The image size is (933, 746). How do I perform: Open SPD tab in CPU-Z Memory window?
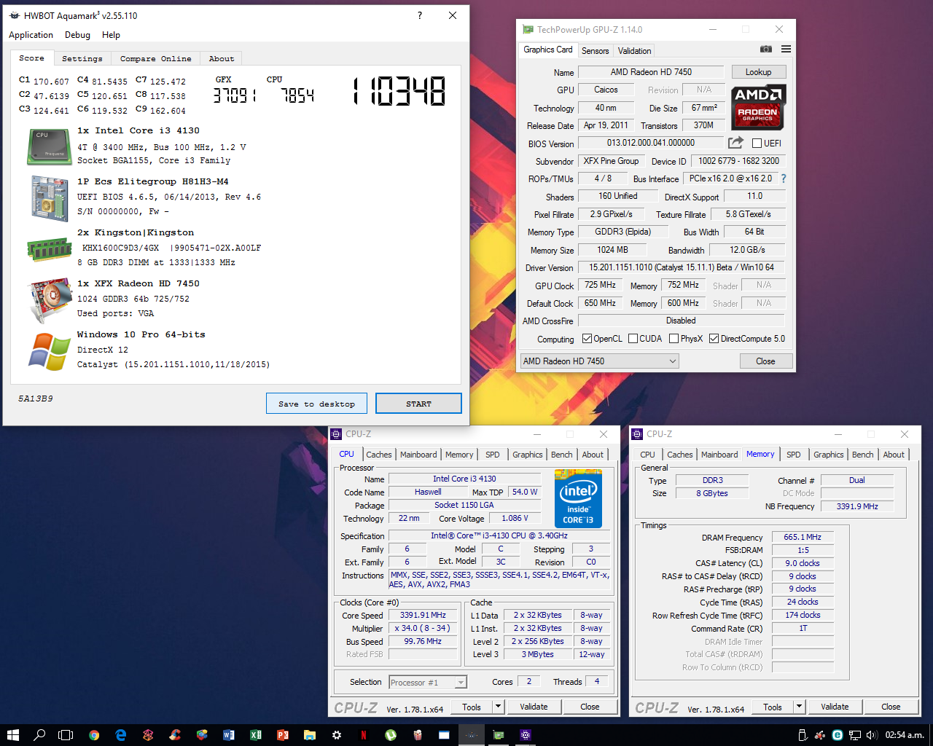(x=794, y=455)
